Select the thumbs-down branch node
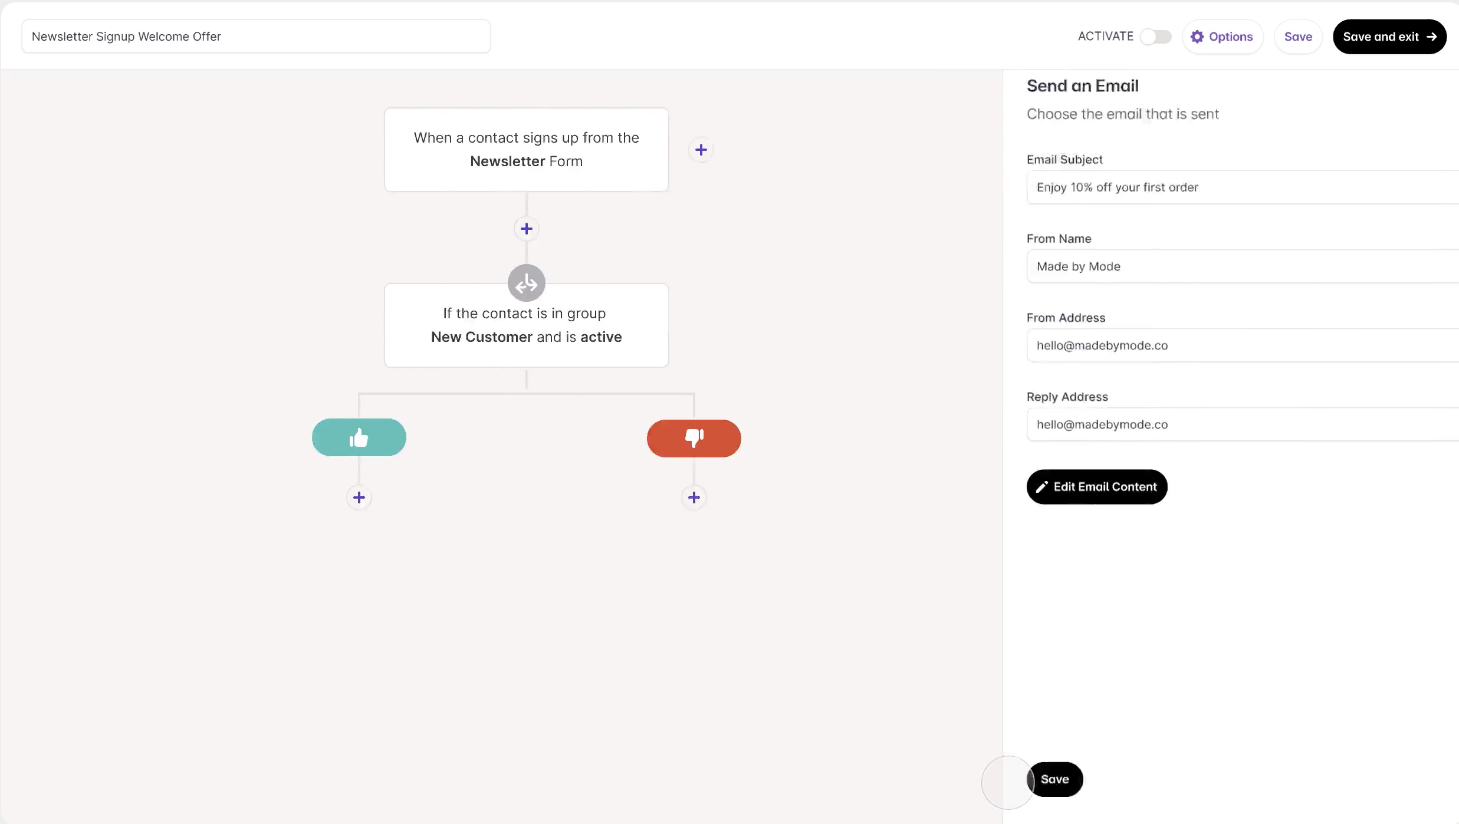The image size is (1459, 824). click(x=694, y=439)
